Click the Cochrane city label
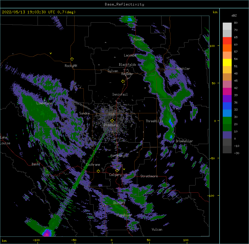This screenshot has width=249, height=244. tap(93, 165)
